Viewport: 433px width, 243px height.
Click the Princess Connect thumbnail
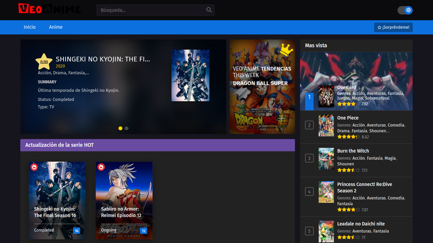click(x=326, y=192)
